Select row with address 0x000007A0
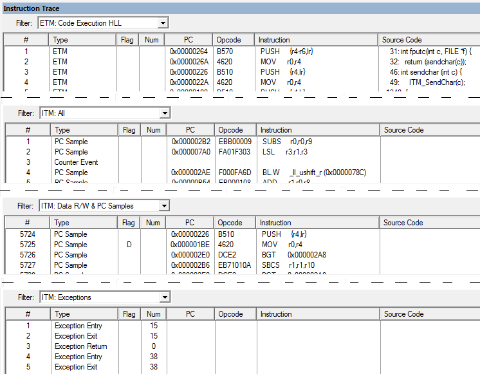 tap(192, 152)
